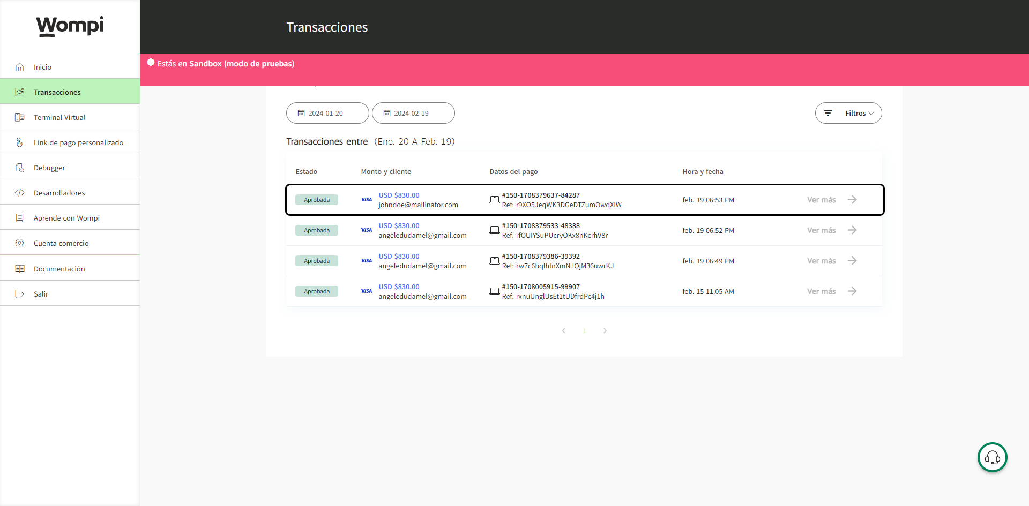
Task: Click the calendar icon on the start date
Action: click(301, 112)
